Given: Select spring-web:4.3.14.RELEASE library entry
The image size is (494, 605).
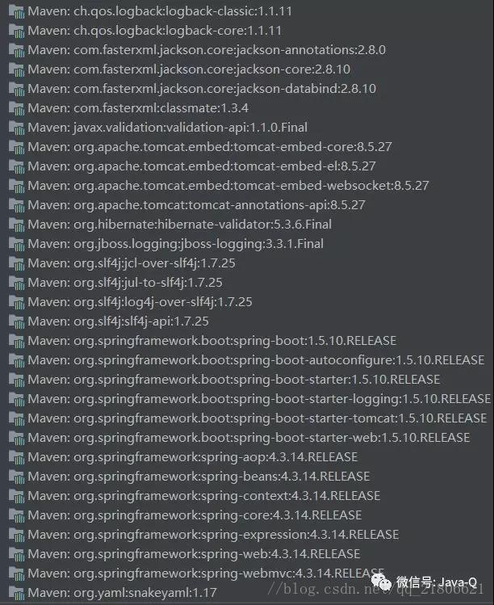Looking at the screenshot, I should 184,554.
